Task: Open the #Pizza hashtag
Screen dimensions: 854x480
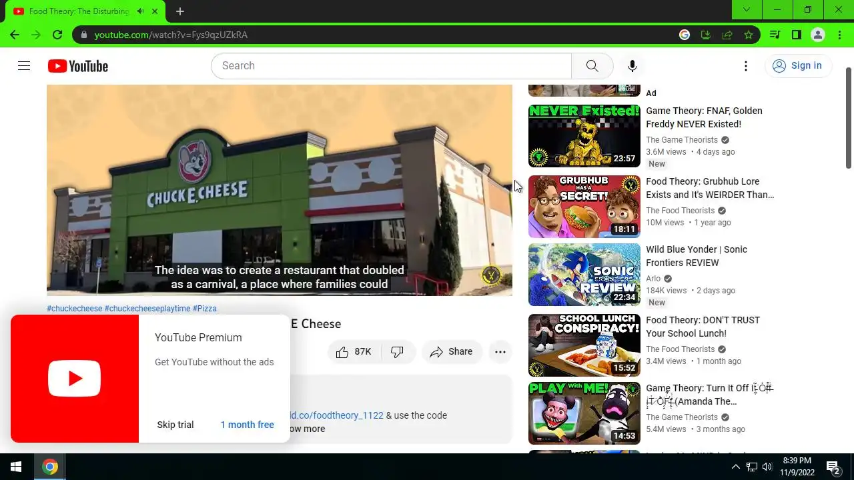Action: 205,309
